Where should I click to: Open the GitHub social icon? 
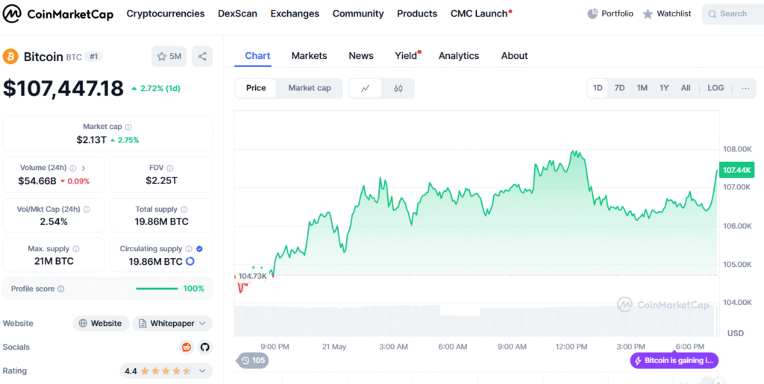[204, 347]
